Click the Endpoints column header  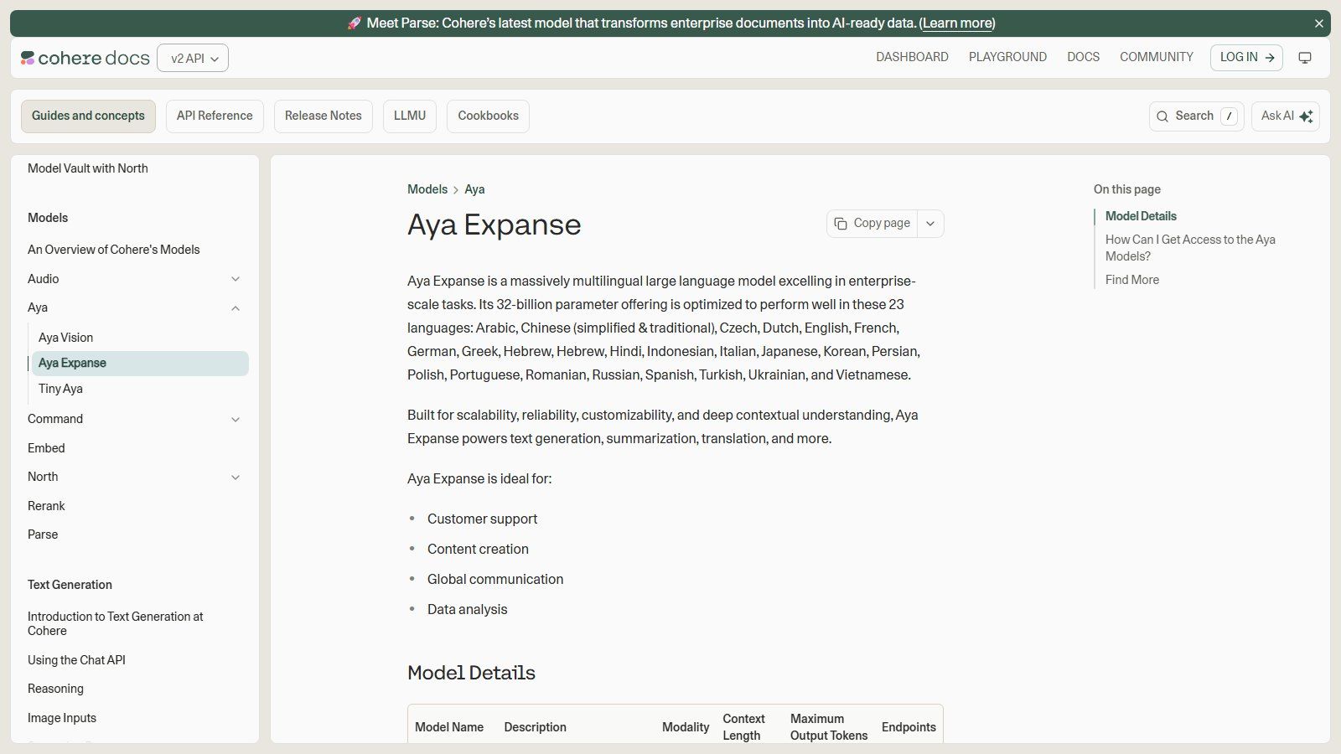coord(909,727)
